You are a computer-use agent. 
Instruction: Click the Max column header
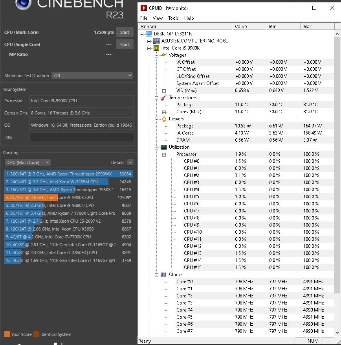coord(317,26)
